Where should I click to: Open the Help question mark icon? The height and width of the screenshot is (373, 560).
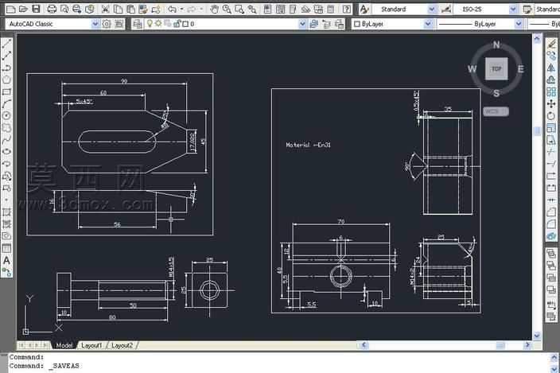[347, 9]
